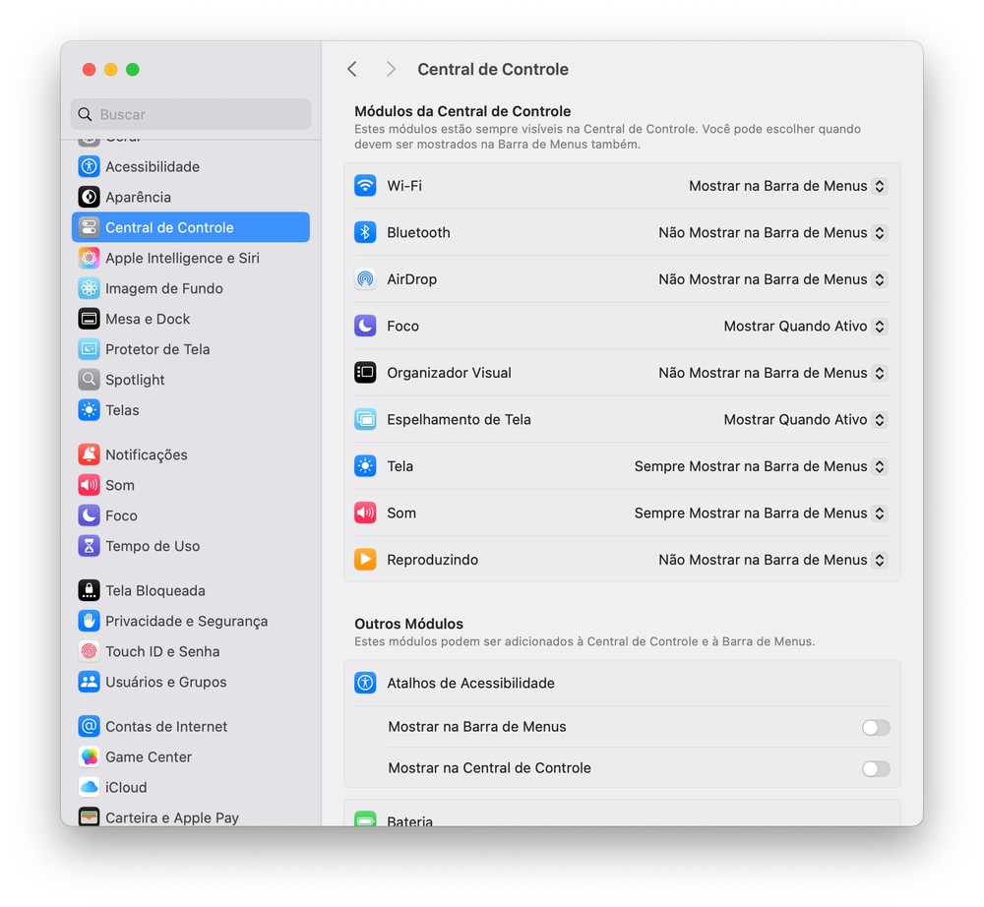Click the Atalhos de Acessibilidade icon

pyautogui.click(x=365, y=683)
